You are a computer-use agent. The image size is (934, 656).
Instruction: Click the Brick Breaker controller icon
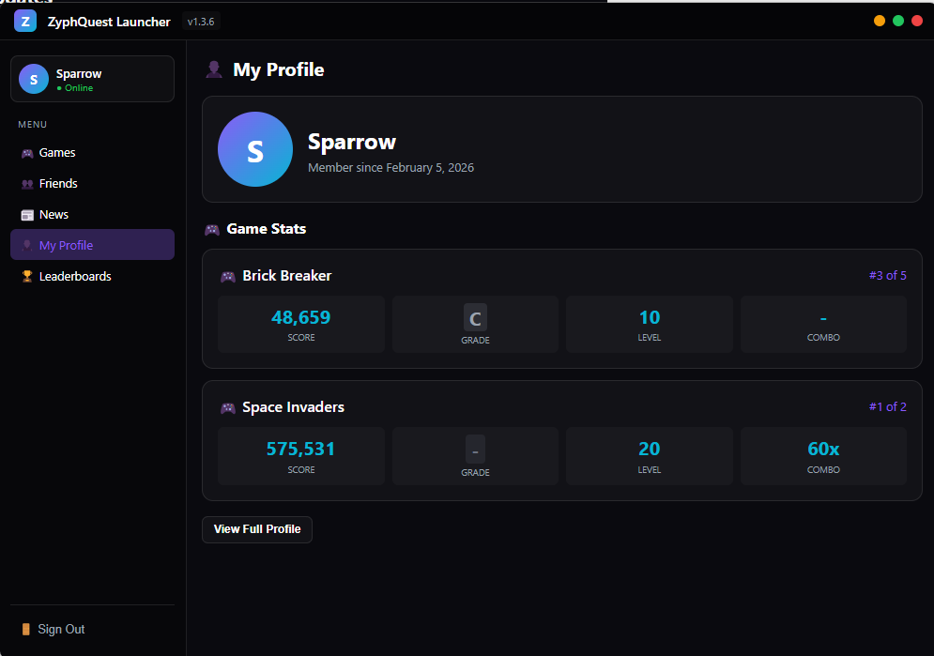coord(227,277)
